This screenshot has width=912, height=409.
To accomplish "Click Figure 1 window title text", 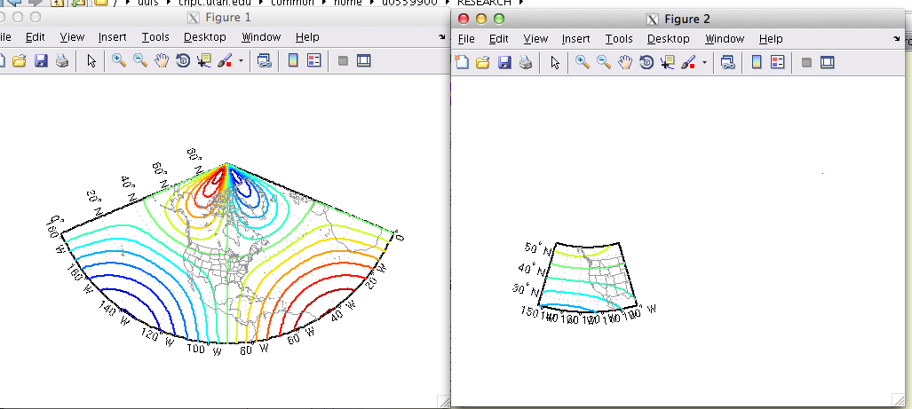I will 228,18.
